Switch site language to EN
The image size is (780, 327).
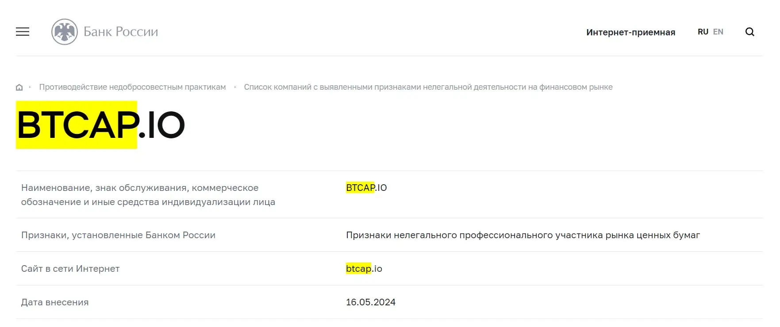[718, 32]
